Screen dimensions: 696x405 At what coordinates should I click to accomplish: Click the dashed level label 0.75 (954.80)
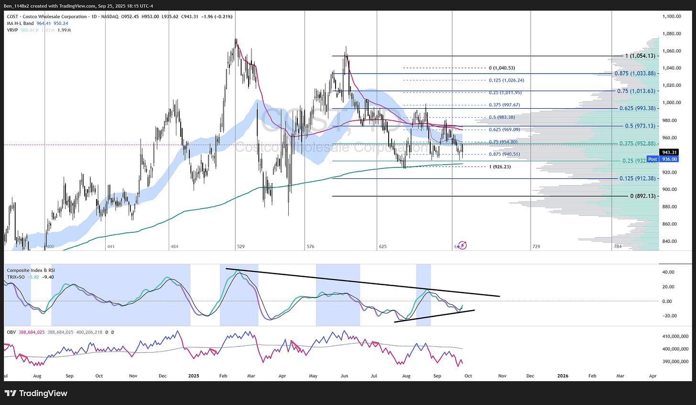point(503,142)
